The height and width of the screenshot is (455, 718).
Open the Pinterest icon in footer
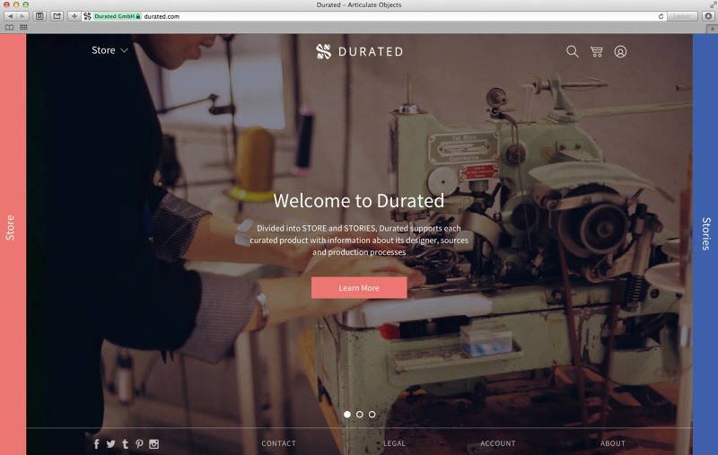click(x=139, y=443)
